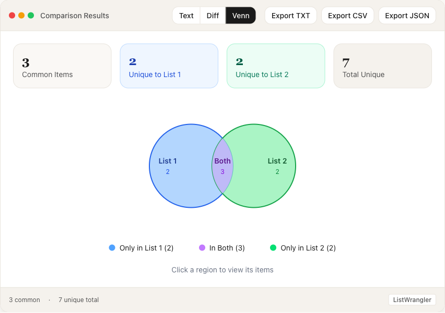Click the 3 common count in the footer
The image size is (445, 313).
24,300
